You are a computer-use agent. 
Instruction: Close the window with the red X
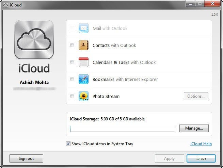coord(213,4)
